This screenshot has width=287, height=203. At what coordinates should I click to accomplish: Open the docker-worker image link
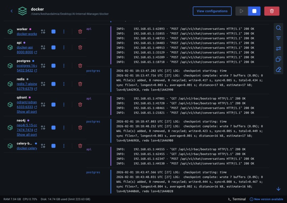coord(27,34)
